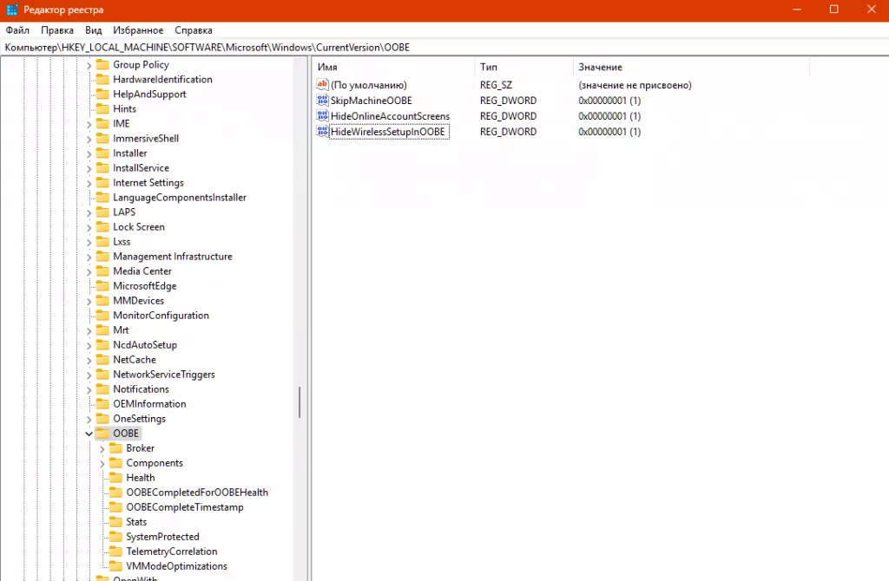Click the REG_SZ icon next to (По умолчанию)

(x=322, y=85)
